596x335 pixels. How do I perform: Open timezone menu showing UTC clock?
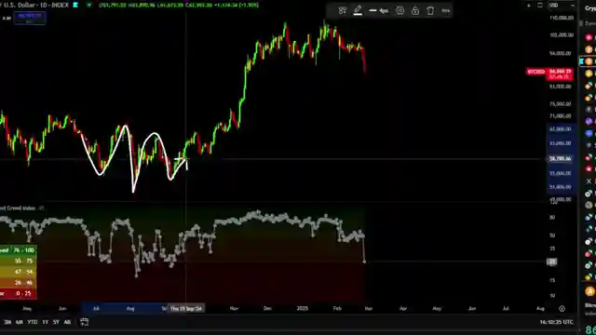point(556,322)
